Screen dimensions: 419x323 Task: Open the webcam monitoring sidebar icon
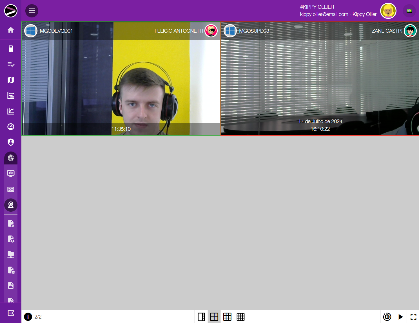point(11,205)
